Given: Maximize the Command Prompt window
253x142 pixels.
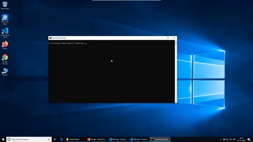Looking at the screenshot, I should (168, 38).
